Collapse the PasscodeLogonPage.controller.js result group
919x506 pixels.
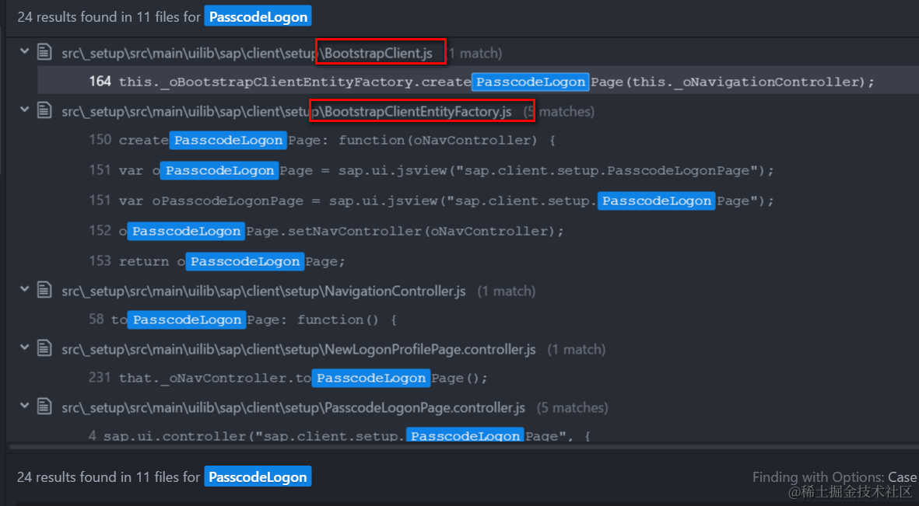(x=25, y=406)
